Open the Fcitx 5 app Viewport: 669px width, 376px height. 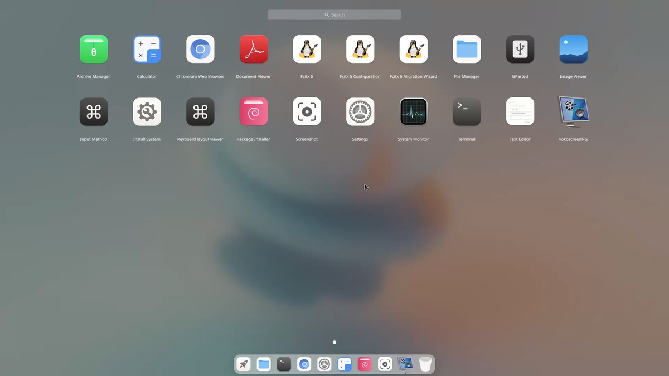pos(307,49)
